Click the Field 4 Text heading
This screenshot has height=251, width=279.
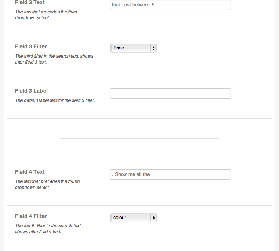pyautogui.click(x=30, y=172)
